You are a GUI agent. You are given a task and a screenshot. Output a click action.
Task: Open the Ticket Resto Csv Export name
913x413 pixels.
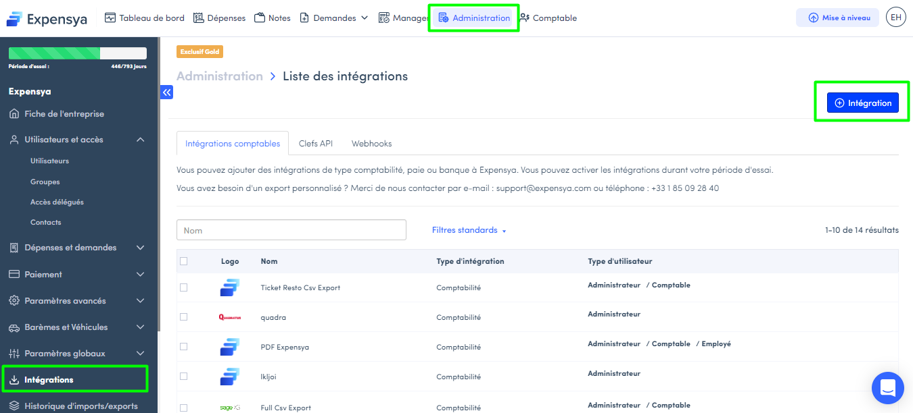click(x=300, y=287)
